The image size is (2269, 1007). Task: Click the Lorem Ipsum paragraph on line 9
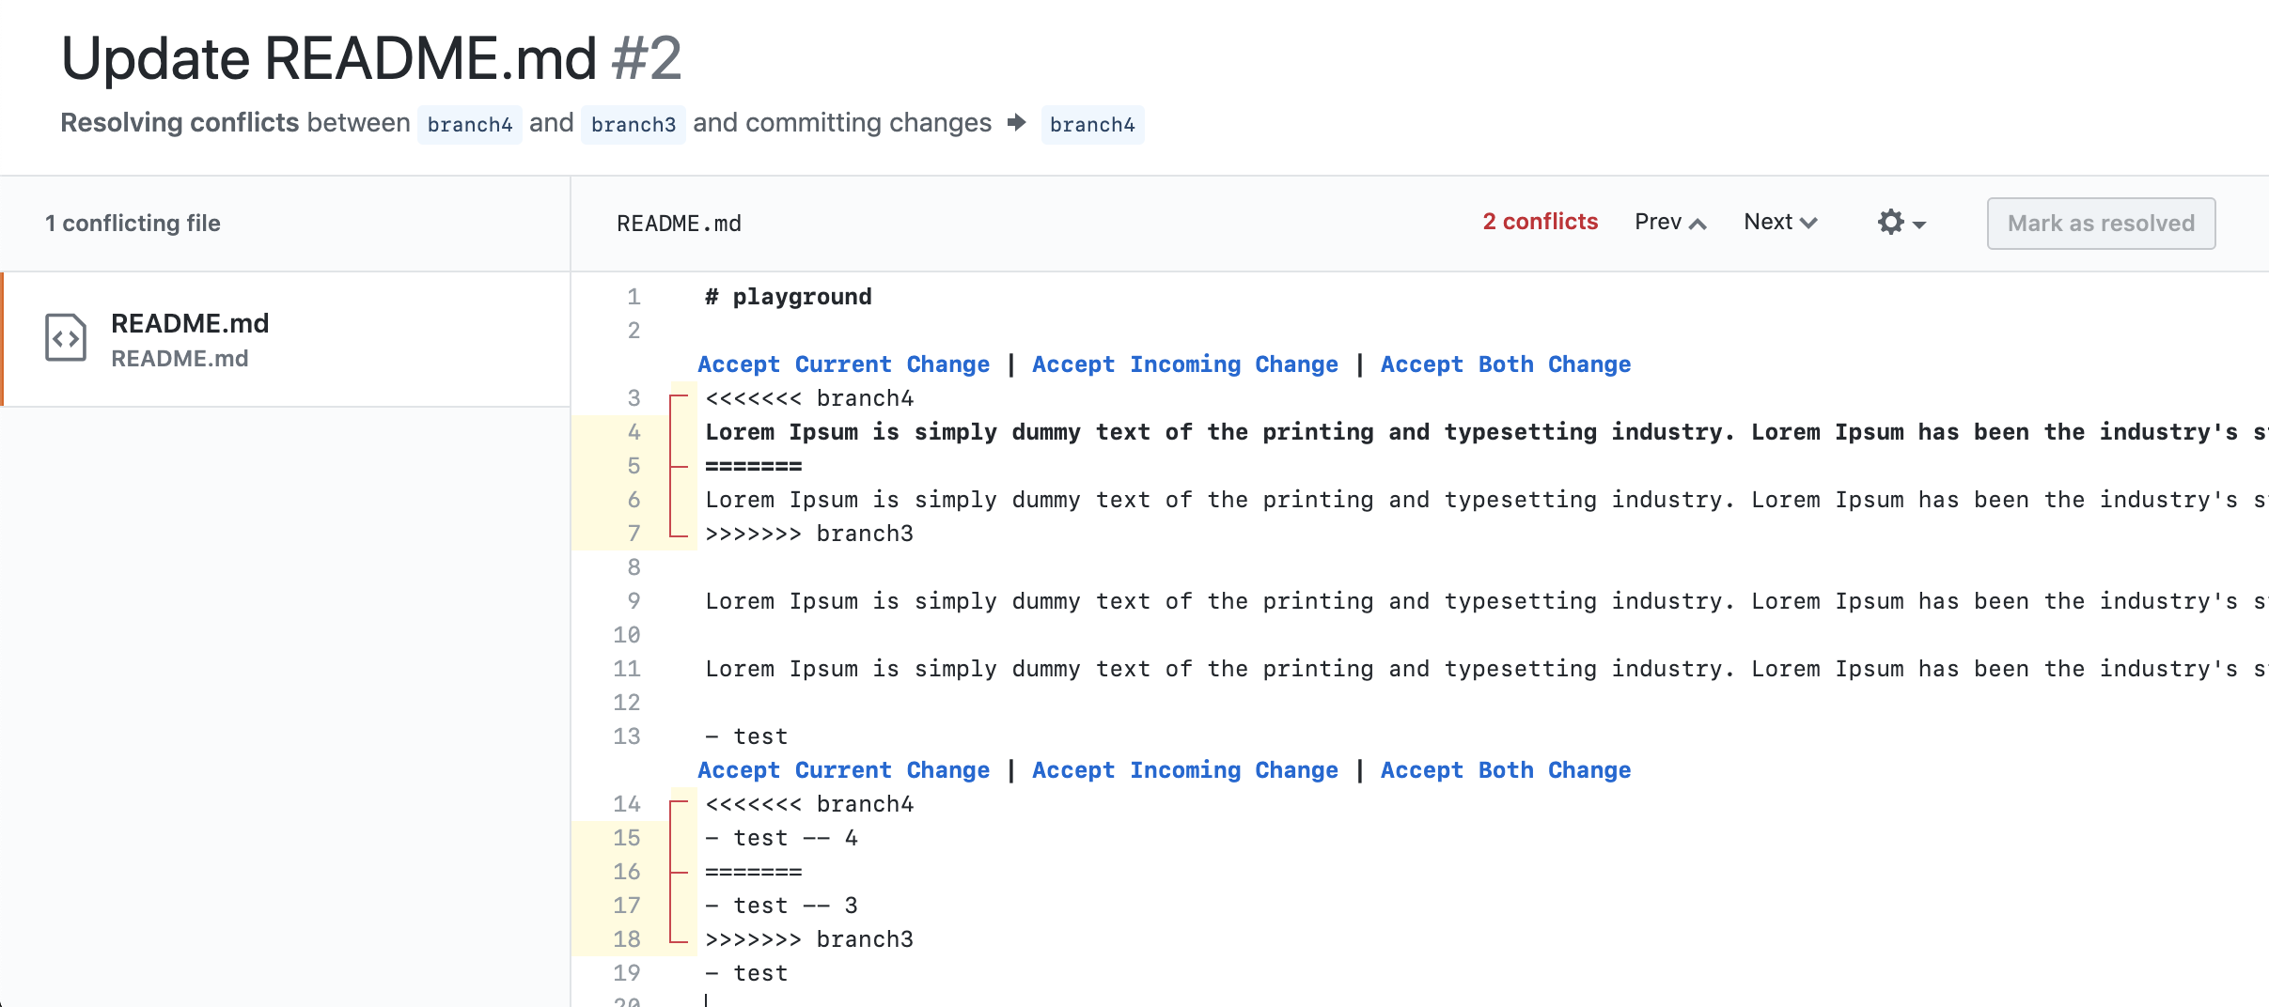pyautogui.click(x=1487, y=601)
